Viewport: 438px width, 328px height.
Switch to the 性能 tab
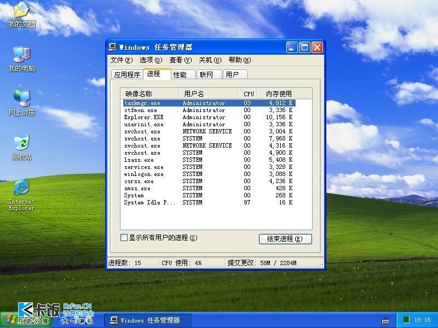tap(183, 74)
